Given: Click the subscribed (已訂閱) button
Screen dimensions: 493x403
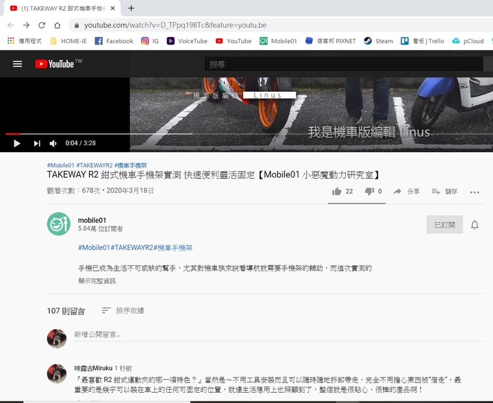Looking at the screenshot, I should point(444,225).
